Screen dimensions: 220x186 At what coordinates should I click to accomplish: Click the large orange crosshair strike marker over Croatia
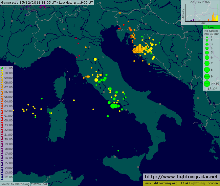[139, 49]
